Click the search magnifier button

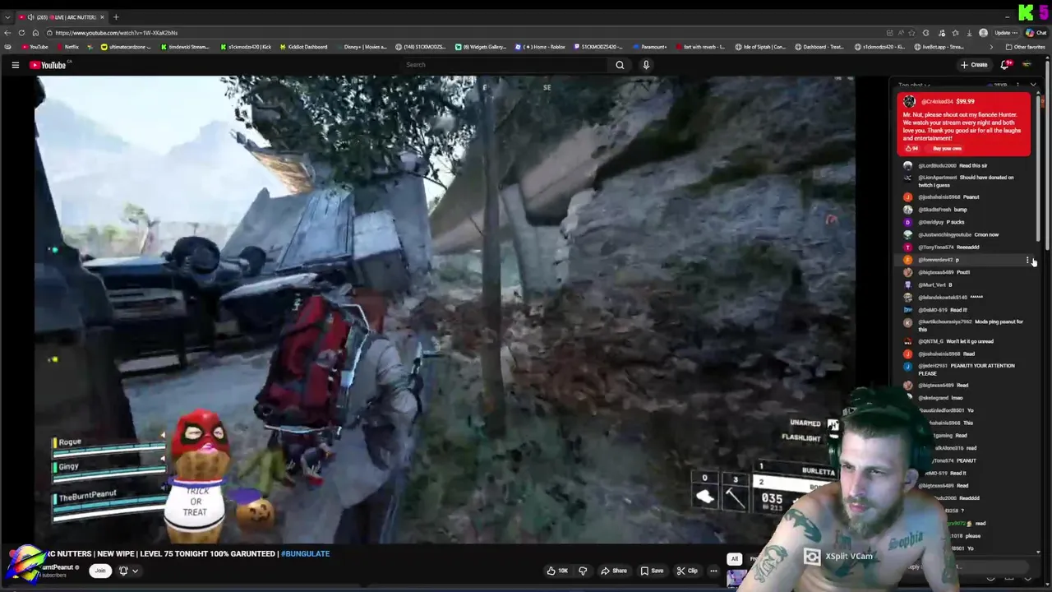[620, 65]
